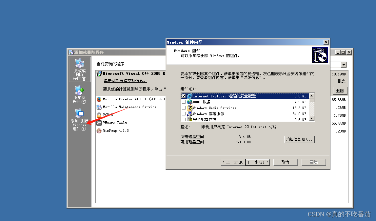This screenshot has width=376, height=221.
Task: Click the PGP 8.1 padlock icon
Action: 99,115
